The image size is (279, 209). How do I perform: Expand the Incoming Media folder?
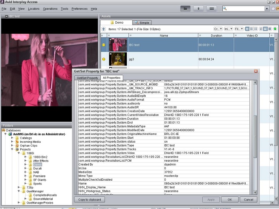point(12,142)
